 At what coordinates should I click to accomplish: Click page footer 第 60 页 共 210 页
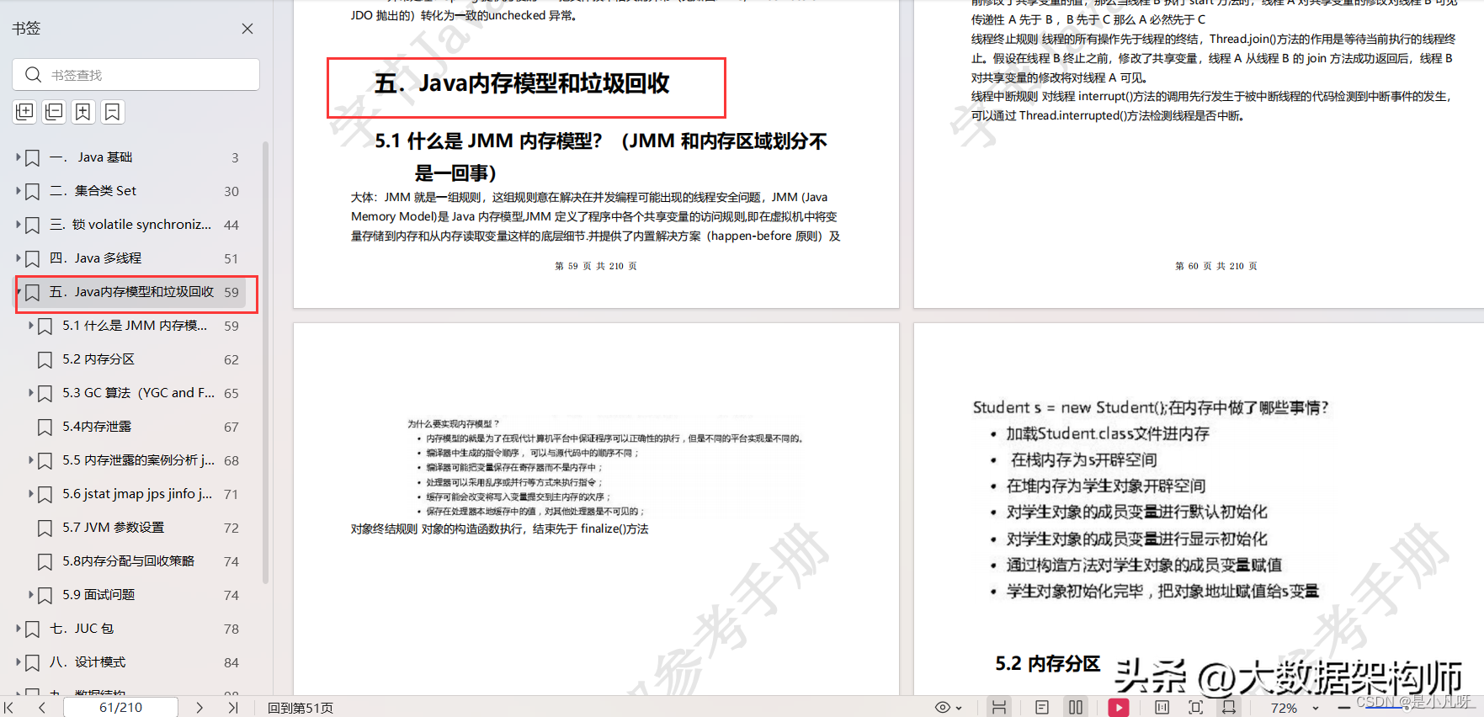[x=1216, y=266]
